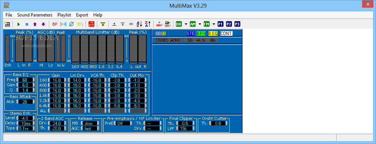376x144 pixels.
Task: Change the Stereo Enh. Type value 5.Tr+
Action: coord(26,128)
